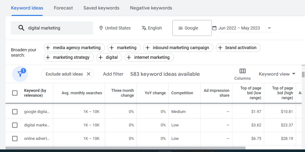This screenshot has height=152, width=305.
Task: Remove the Exclude adult ideas filter
Action: [x=88, y=74]
